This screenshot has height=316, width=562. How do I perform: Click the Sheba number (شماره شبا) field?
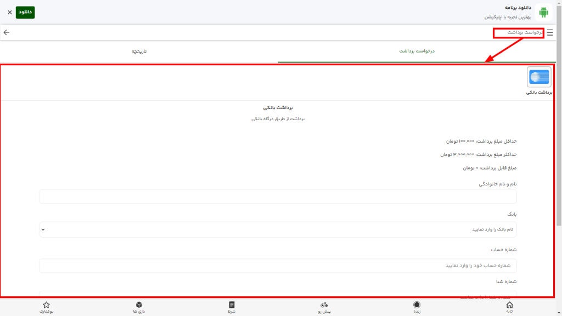coord(278,295)
